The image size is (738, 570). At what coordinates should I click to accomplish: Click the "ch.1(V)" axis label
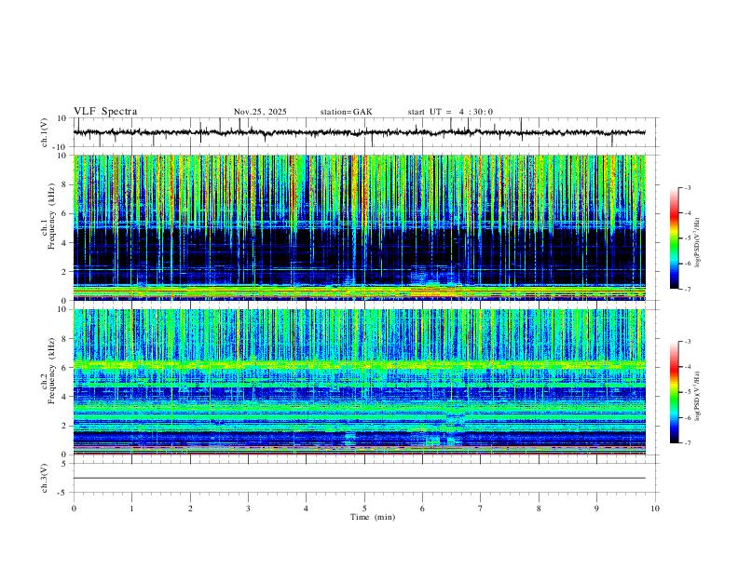tap(45, 132)
